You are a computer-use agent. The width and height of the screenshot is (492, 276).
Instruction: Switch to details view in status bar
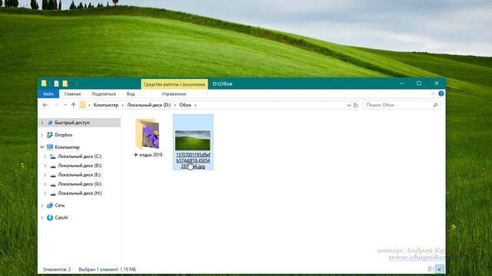(431, 269)
